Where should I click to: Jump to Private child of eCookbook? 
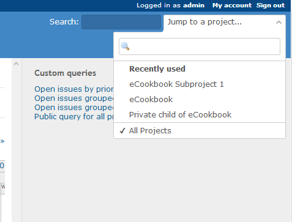pos(180,115)
